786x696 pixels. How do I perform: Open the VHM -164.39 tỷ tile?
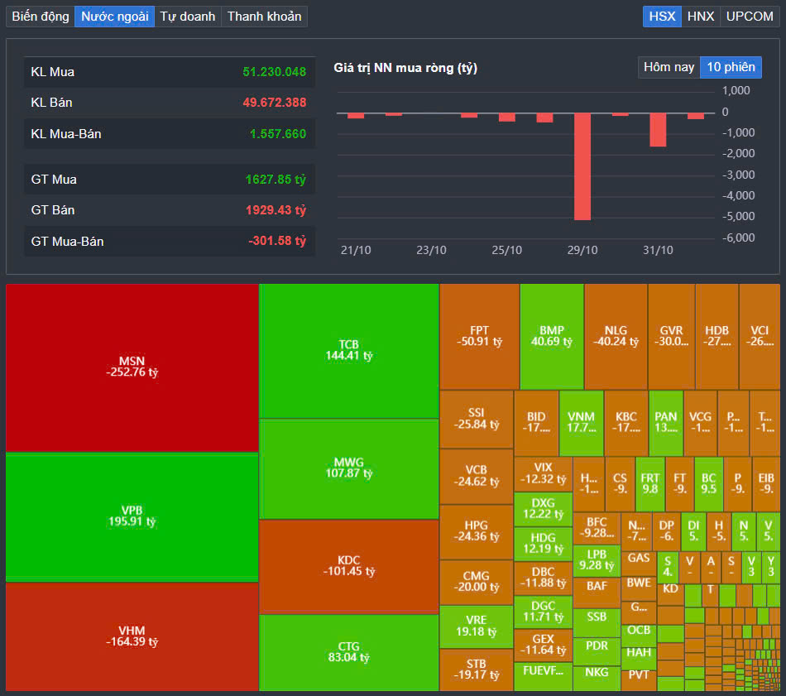pyautogui.click(x=132, y=636)
